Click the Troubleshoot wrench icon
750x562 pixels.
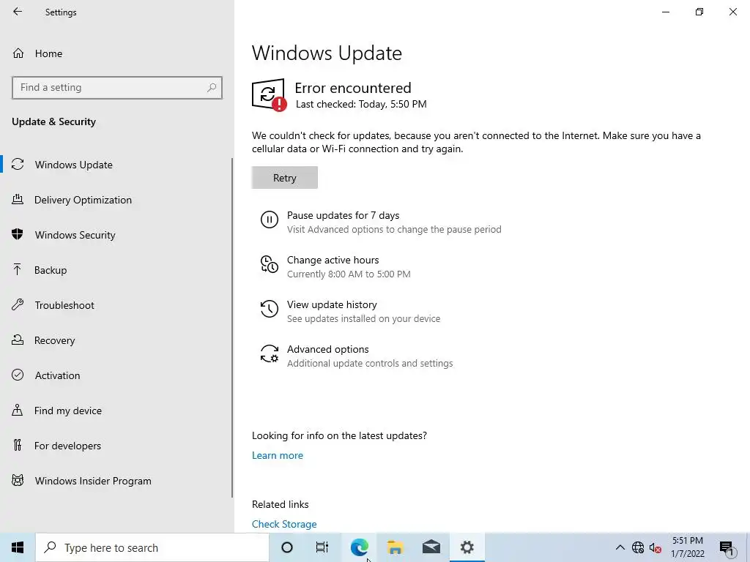pos(18,304)
